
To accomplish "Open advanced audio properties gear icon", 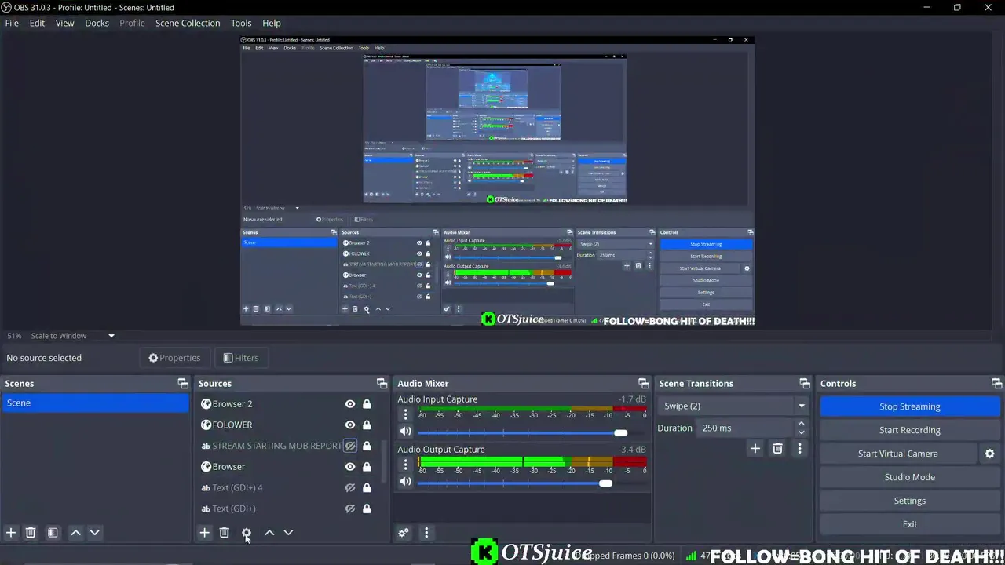I will pos(404,533).
